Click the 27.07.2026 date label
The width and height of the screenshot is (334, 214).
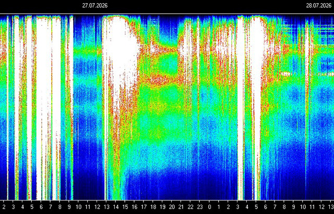95,6
